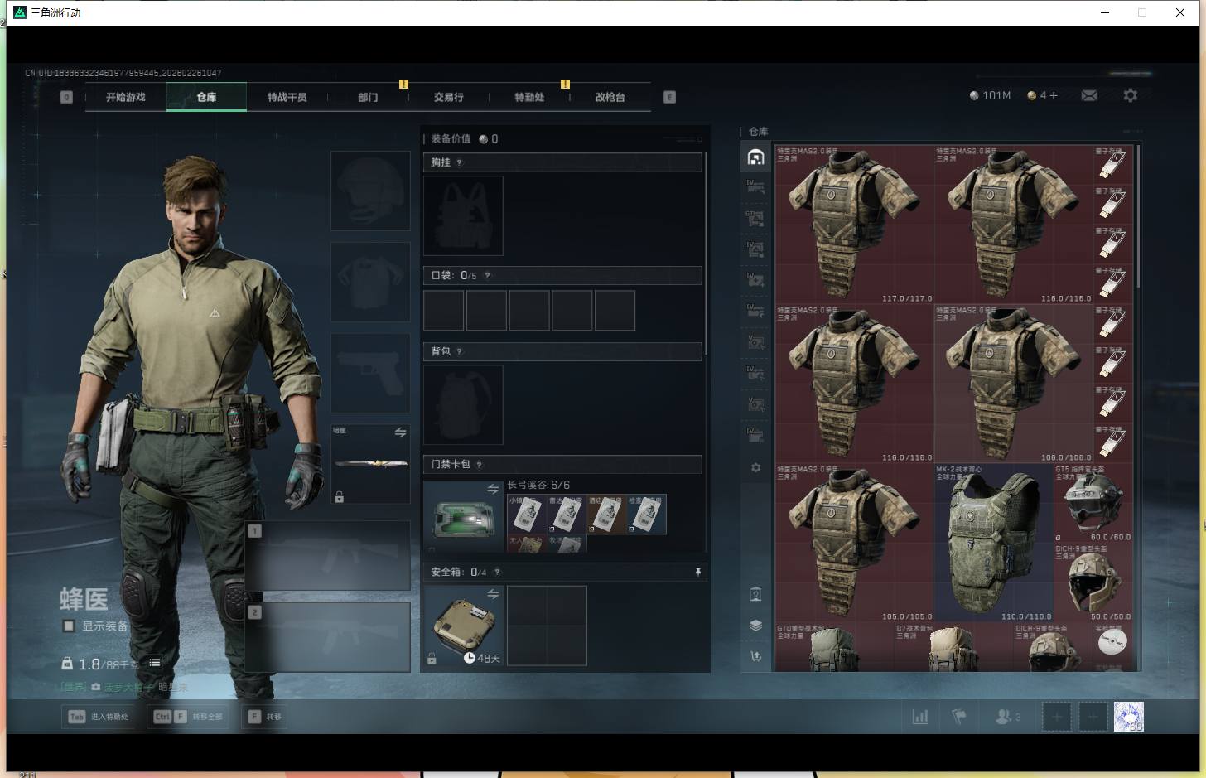Image resolution: width=1206 pixels, height=778 pixels.
Task: Select the main warehouse icon in the storage sidebar
Action: 755,157
